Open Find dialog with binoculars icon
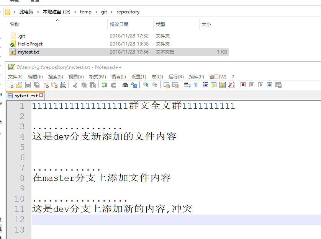Image resolution: width=321 pixels, height=239 pixels. tap(125, 85)
